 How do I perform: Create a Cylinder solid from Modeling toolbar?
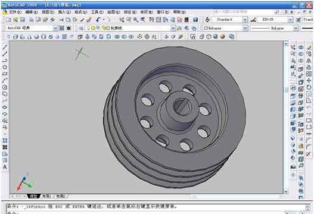[43, 37]
